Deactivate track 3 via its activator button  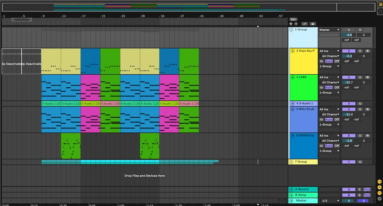coord(349,77)
